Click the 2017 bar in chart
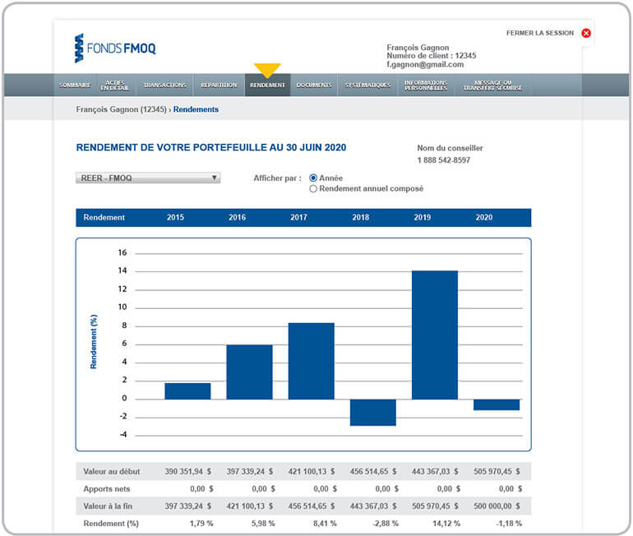The image size is (633, 536). coord(312,361)
